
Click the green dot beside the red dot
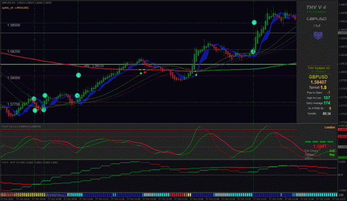(141, 73)
